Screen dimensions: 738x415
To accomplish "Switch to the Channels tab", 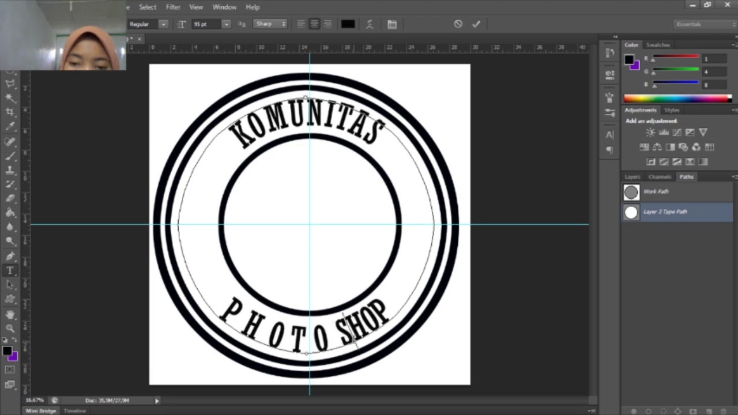I will pyautogui.click(x=660, y=177).
